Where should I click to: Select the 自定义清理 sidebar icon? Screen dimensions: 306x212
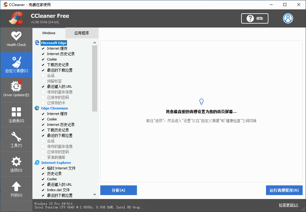click(x=16, y=65)
